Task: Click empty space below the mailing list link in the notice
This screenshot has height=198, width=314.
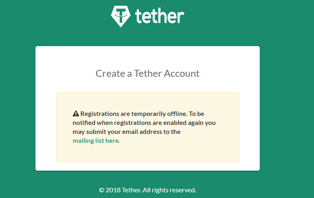Action: (147, 153)
